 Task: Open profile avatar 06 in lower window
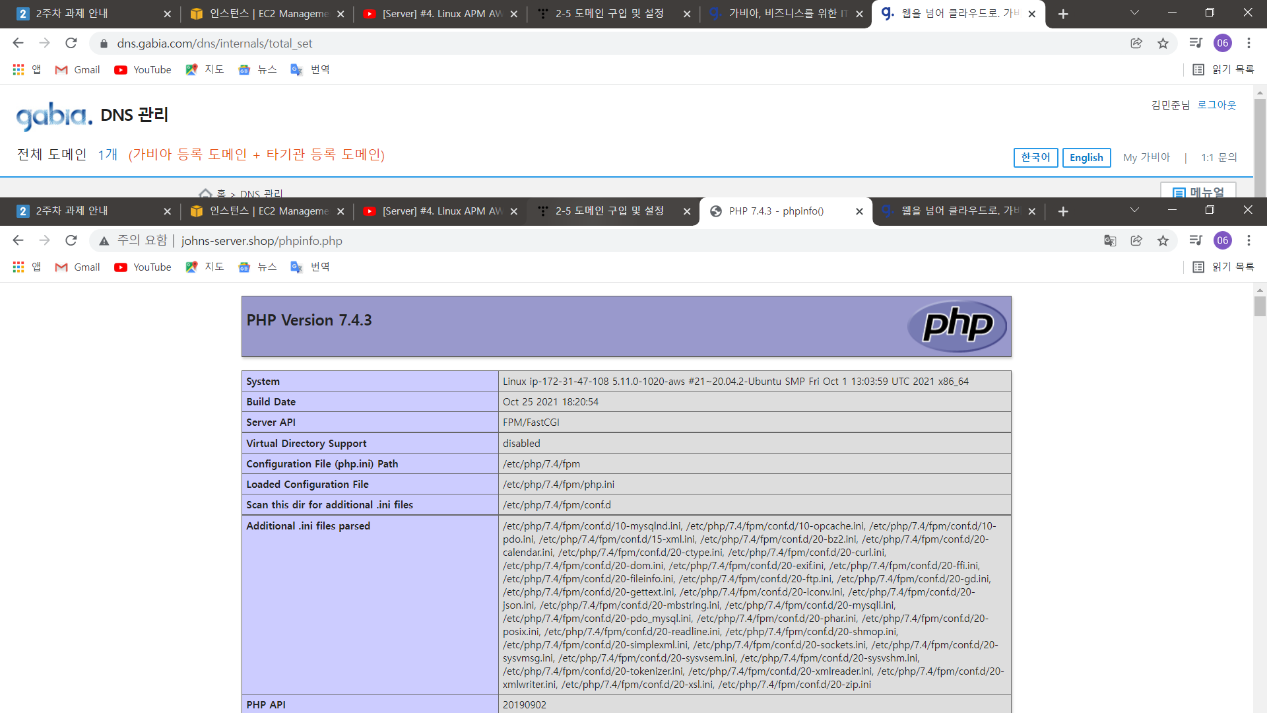(1222, 241)
